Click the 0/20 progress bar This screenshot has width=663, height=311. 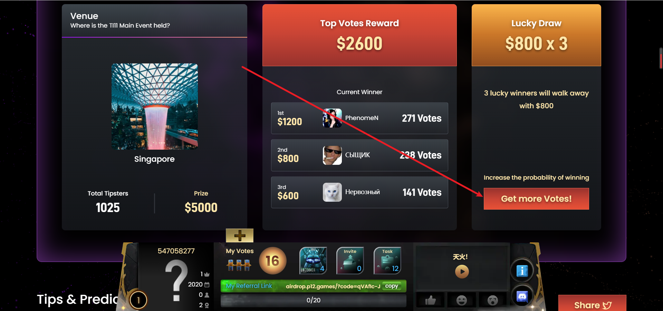313,300
